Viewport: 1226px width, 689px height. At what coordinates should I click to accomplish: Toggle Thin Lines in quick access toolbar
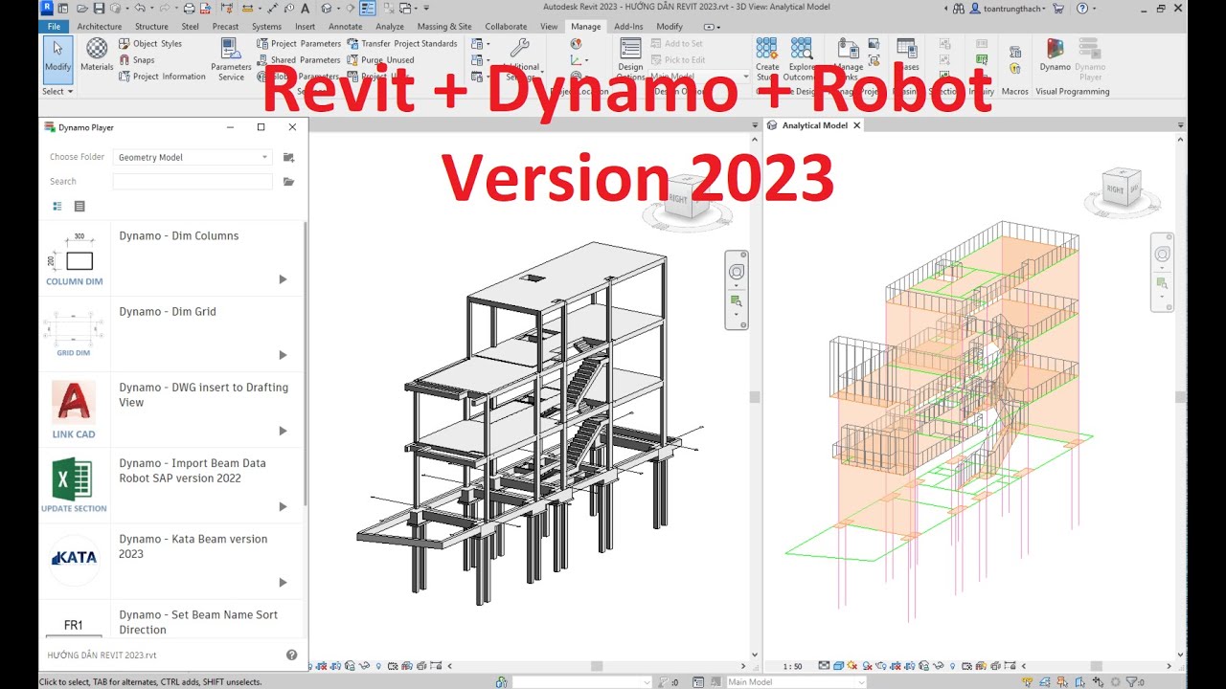point(368,9)
